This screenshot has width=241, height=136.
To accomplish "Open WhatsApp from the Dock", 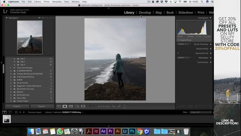I will tap(60, 131).
